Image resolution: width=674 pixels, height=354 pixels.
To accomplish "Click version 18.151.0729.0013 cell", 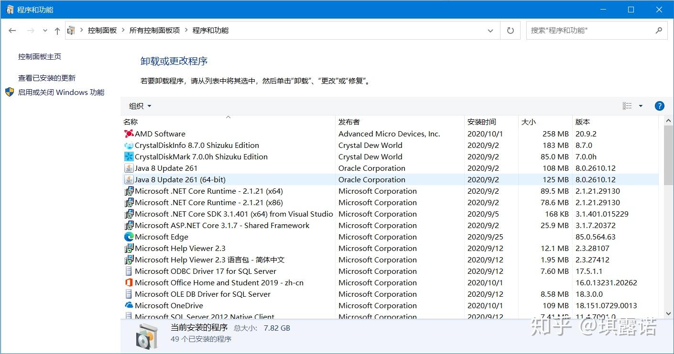I will [606, 306].
